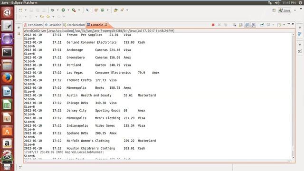The width and height of the screenshot is (304, 171).
Task: Click the Search flashlight icon
Action: (122, 10)
